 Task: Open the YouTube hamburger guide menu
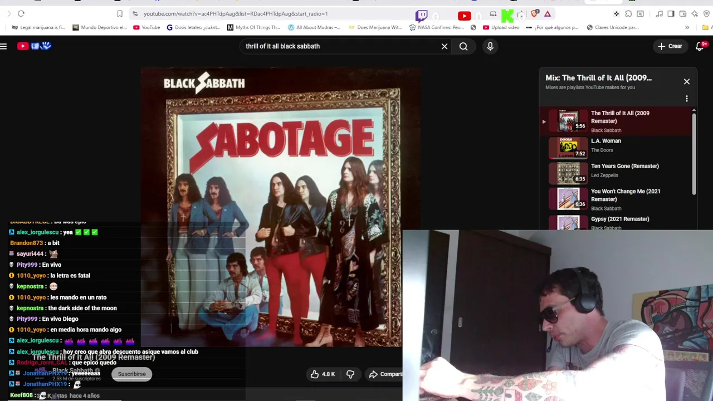(3, 46)
